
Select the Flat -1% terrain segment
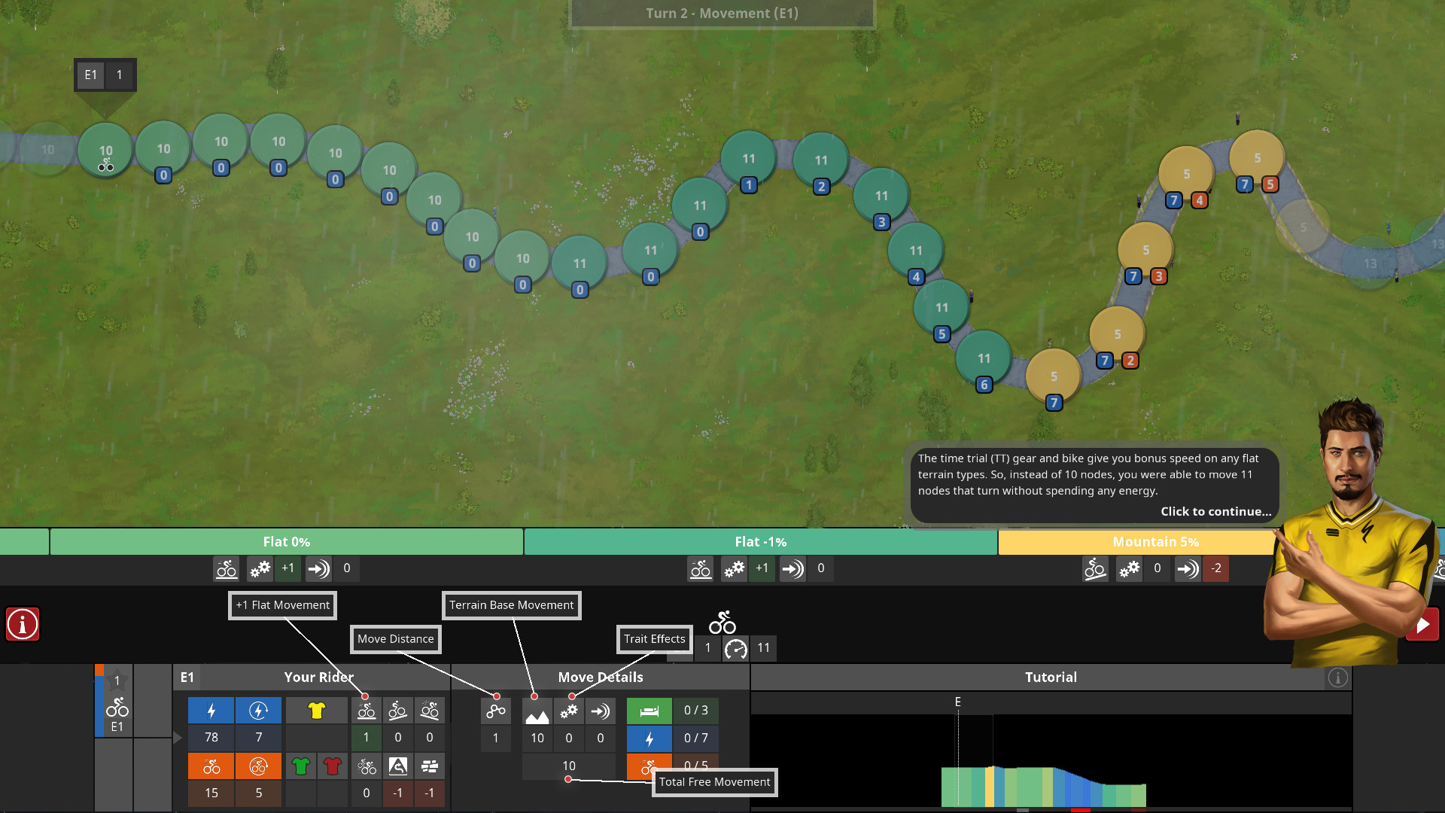pyautogui.click(x=760, y=542)
